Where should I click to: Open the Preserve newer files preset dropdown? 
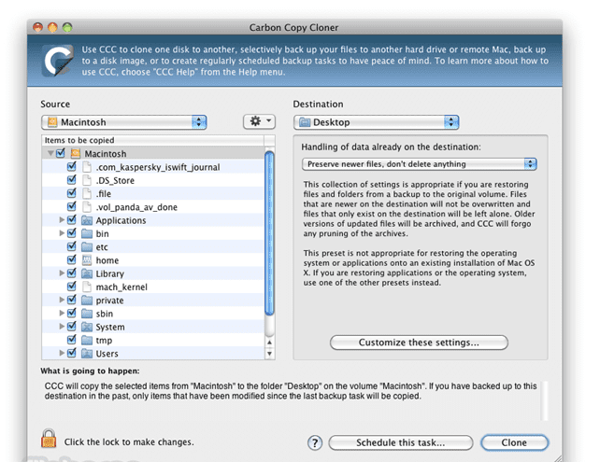pyautogui.click(x=420, y=164)
